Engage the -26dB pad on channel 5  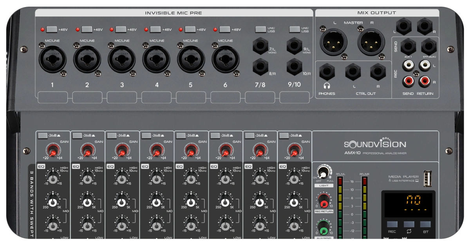point(181,135)
